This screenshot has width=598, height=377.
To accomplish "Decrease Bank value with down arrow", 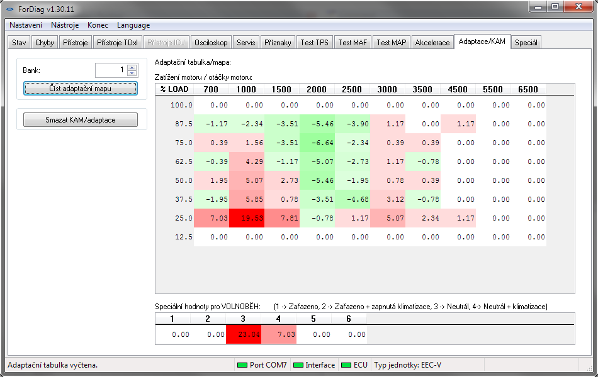I will click(132, 74).
